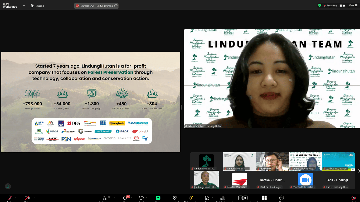
Task: Start video using the Video camera icon
Action: [27, 198]
